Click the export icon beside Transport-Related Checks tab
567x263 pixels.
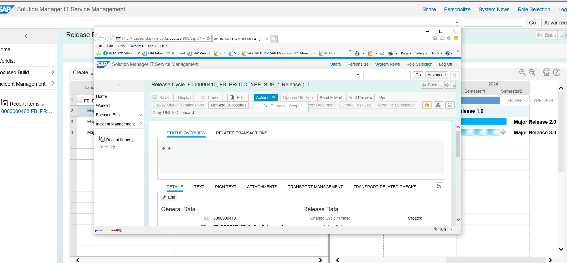(x=438, y=186)
